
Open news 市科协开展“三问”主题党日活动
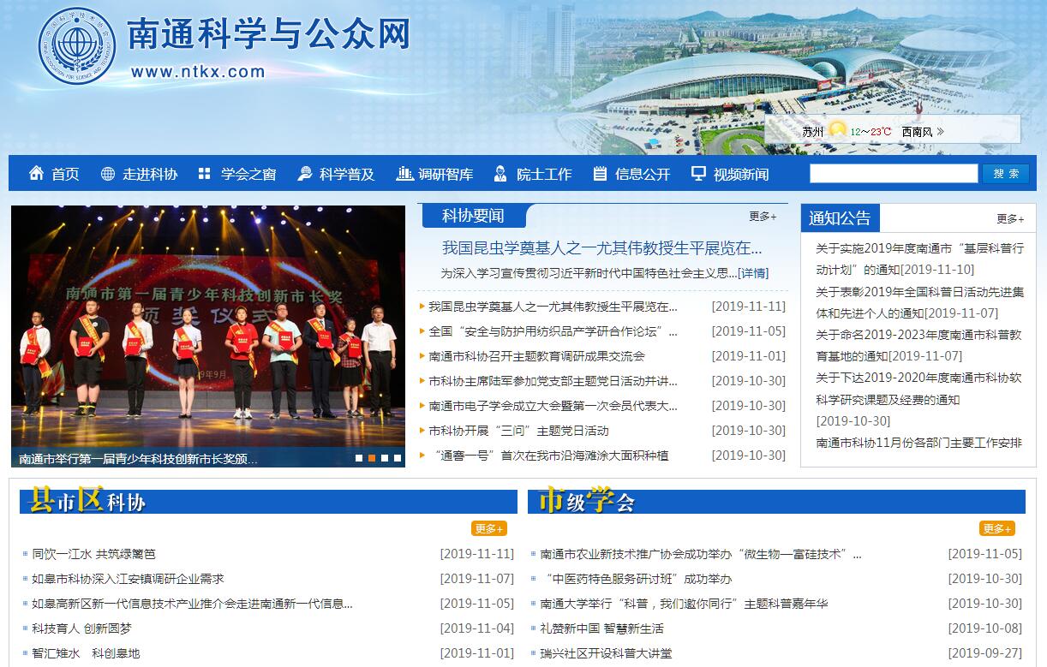pyautogui.click(x=518, y=431)
